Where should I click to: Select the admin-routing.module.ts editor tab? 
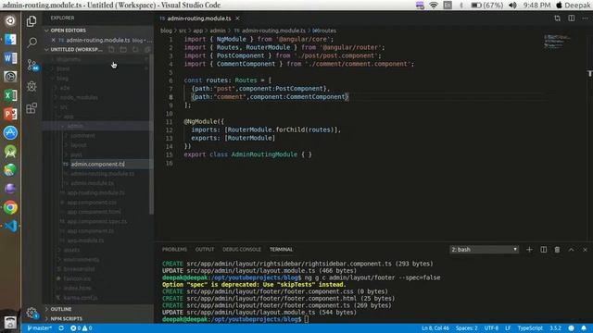tap(199, 18)
